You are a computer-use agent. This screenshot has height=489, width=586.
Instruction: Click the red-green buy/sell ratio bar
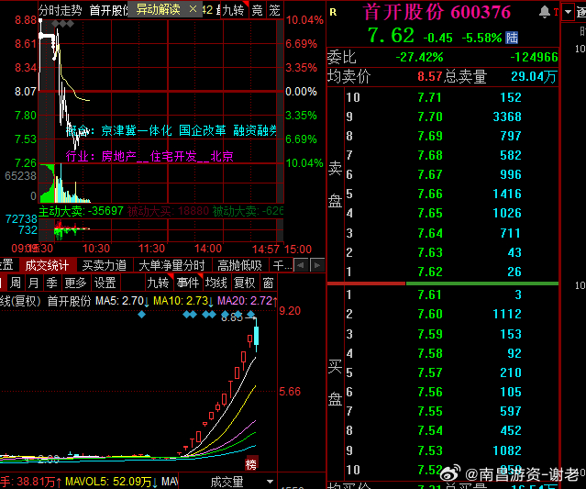tap(443, 283)
